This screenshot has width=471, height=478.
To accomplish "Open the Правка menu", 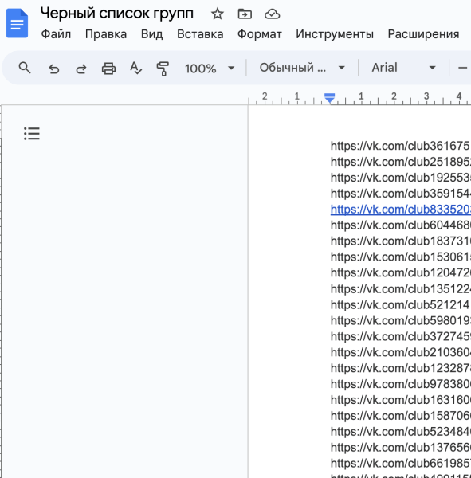I will [106, 34].
